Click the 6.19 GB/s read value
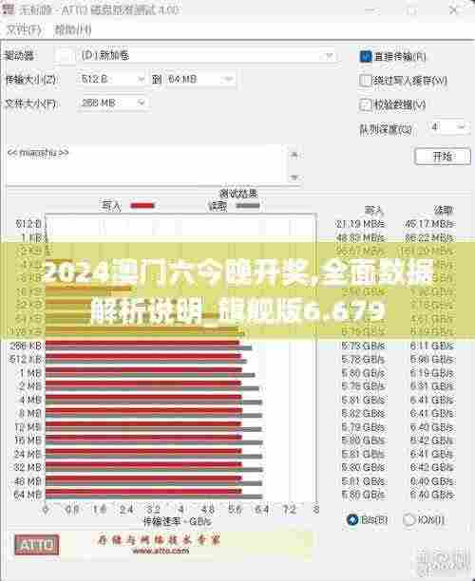The width and height of the screenshot is (475, 581). point(432,373)
